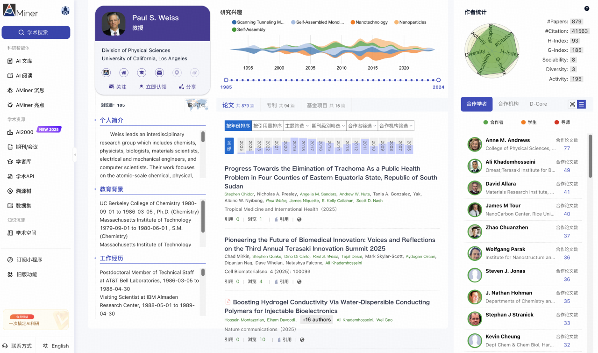This screenshot has width=598, height=353.
Task: Open AI 阅读 in the sidebar
Action: tap(20, 76)
